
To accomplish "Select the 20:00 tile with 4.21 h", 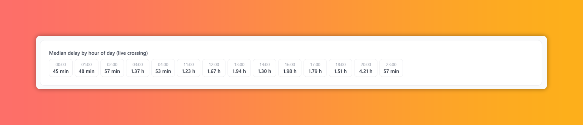I will coord(366,68).
